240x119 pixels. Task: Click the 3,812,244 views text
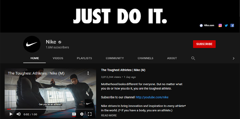[111, 77]
